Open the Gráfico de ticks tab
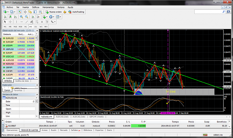 pyautogui.click(x=22, y=81)
